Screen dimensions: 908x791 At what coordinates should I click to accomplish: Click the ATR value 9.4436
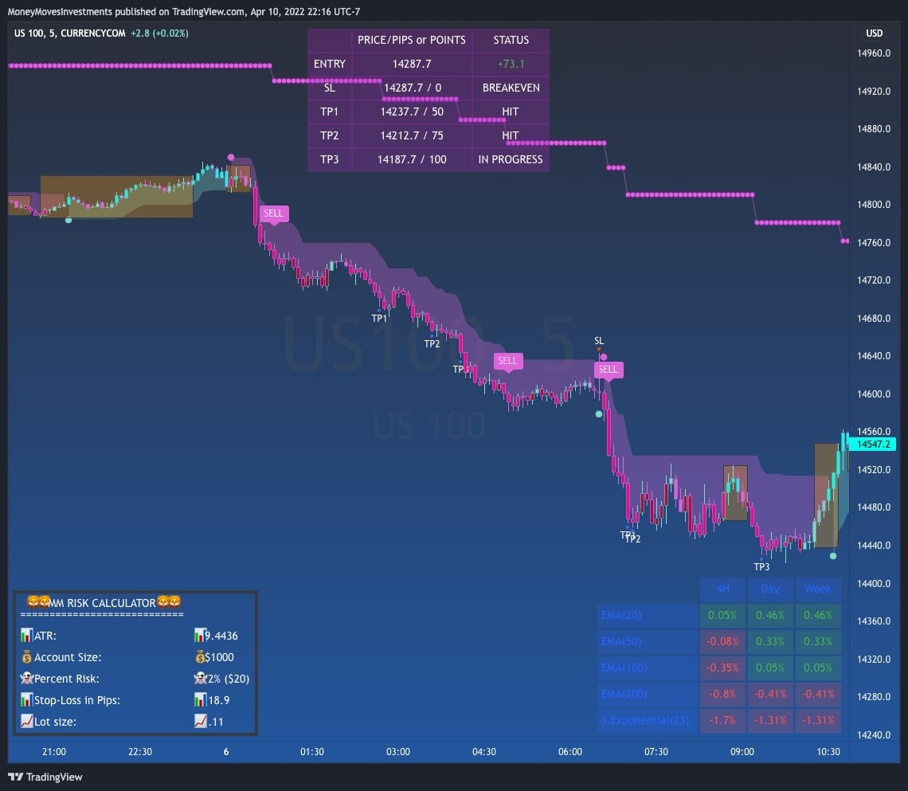coord(221,635)
